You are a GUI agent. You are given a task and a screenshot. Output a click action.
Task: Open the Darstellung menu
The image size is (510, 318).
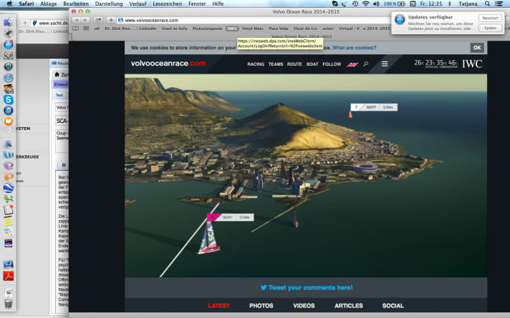click(109, 4)
